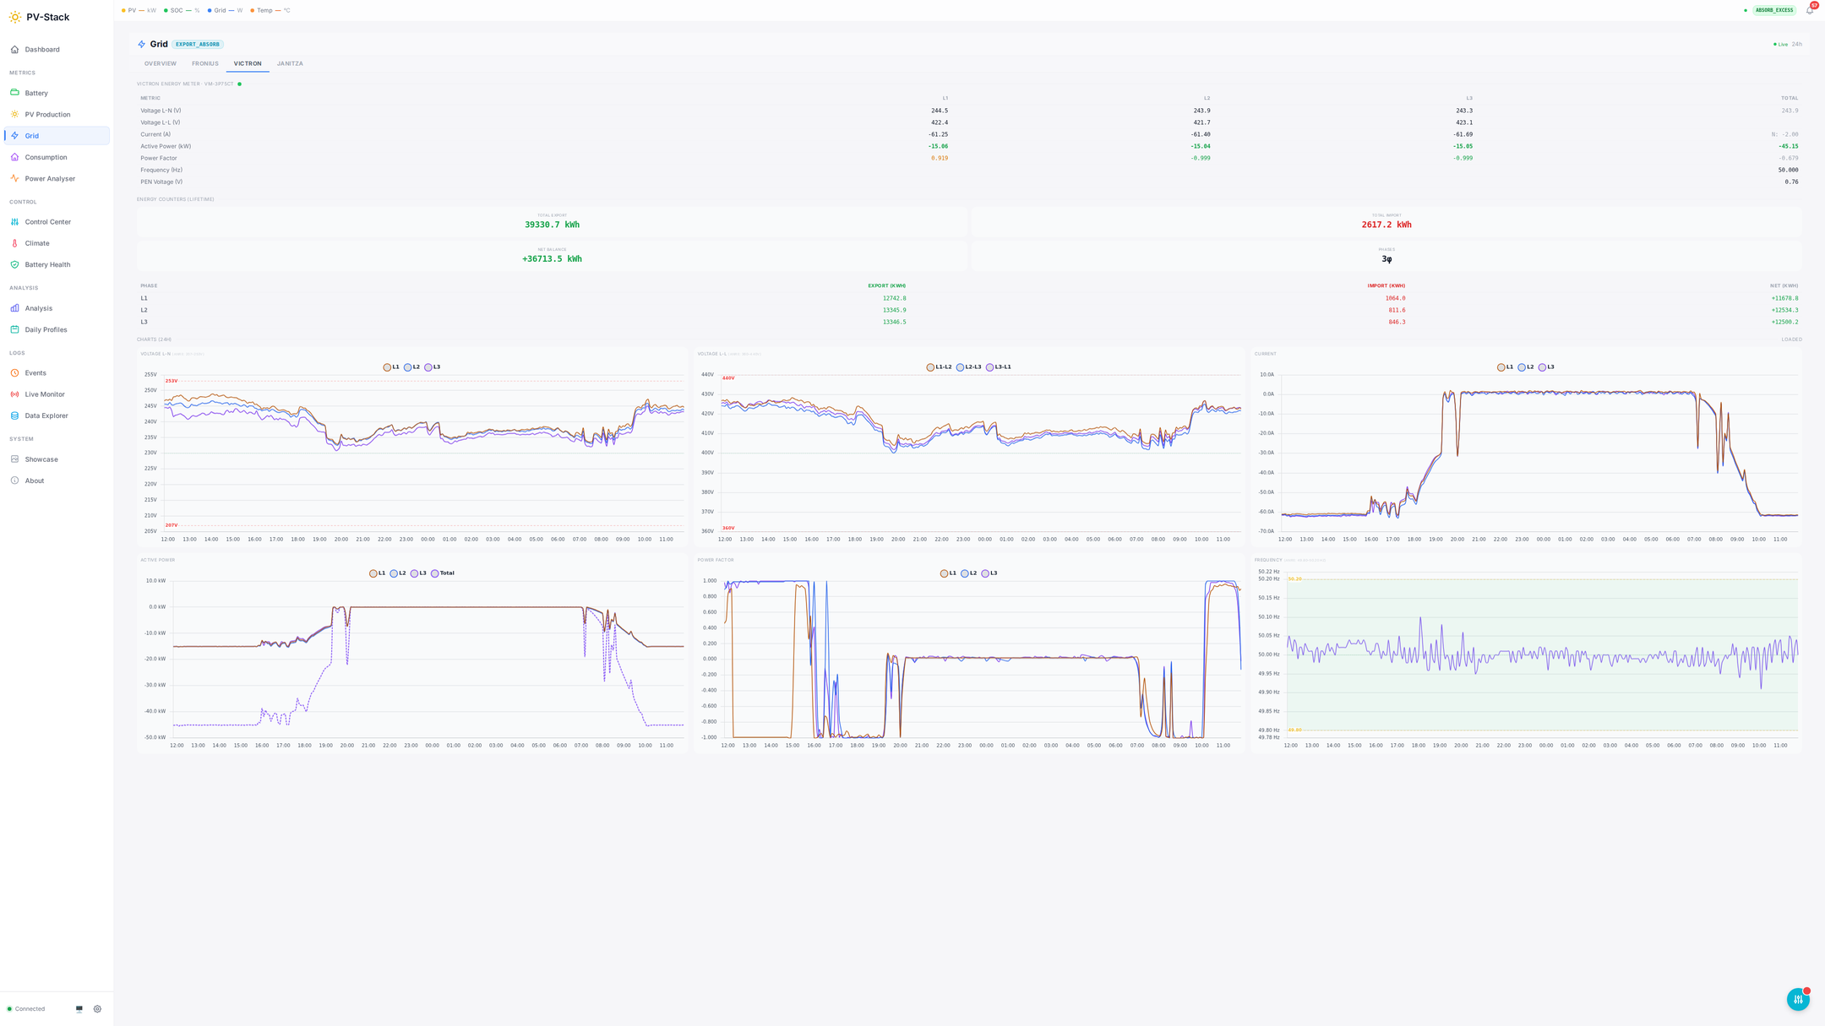Go to the Control Center
Image resolution: width=1825 pixels, height=1026 pixels.
point(47,221)
